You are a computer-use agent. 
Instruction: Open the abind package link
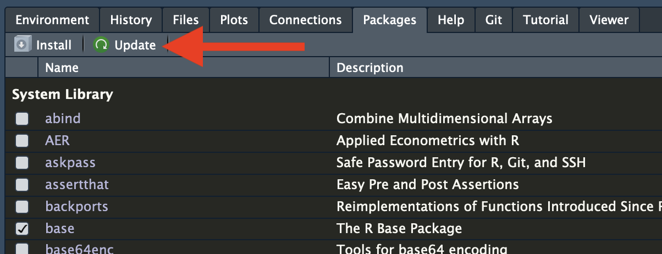(x=63, y=118)
